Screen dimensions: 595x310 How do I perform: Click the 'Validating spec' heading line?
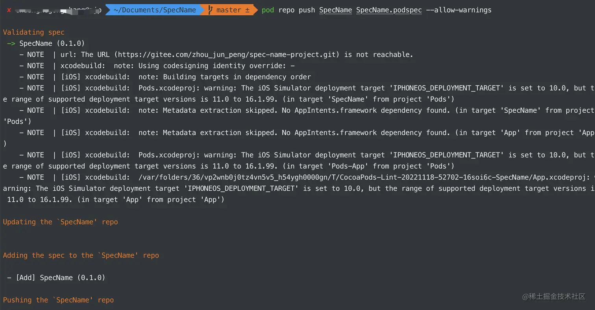tap(33, 32)
